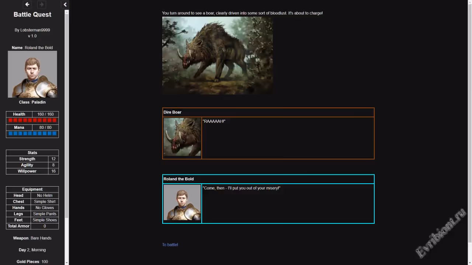Image resolution: width=472 pixels, height=265 pixels.
Task: Click the forward arrow history button
Action: [41, 4]
